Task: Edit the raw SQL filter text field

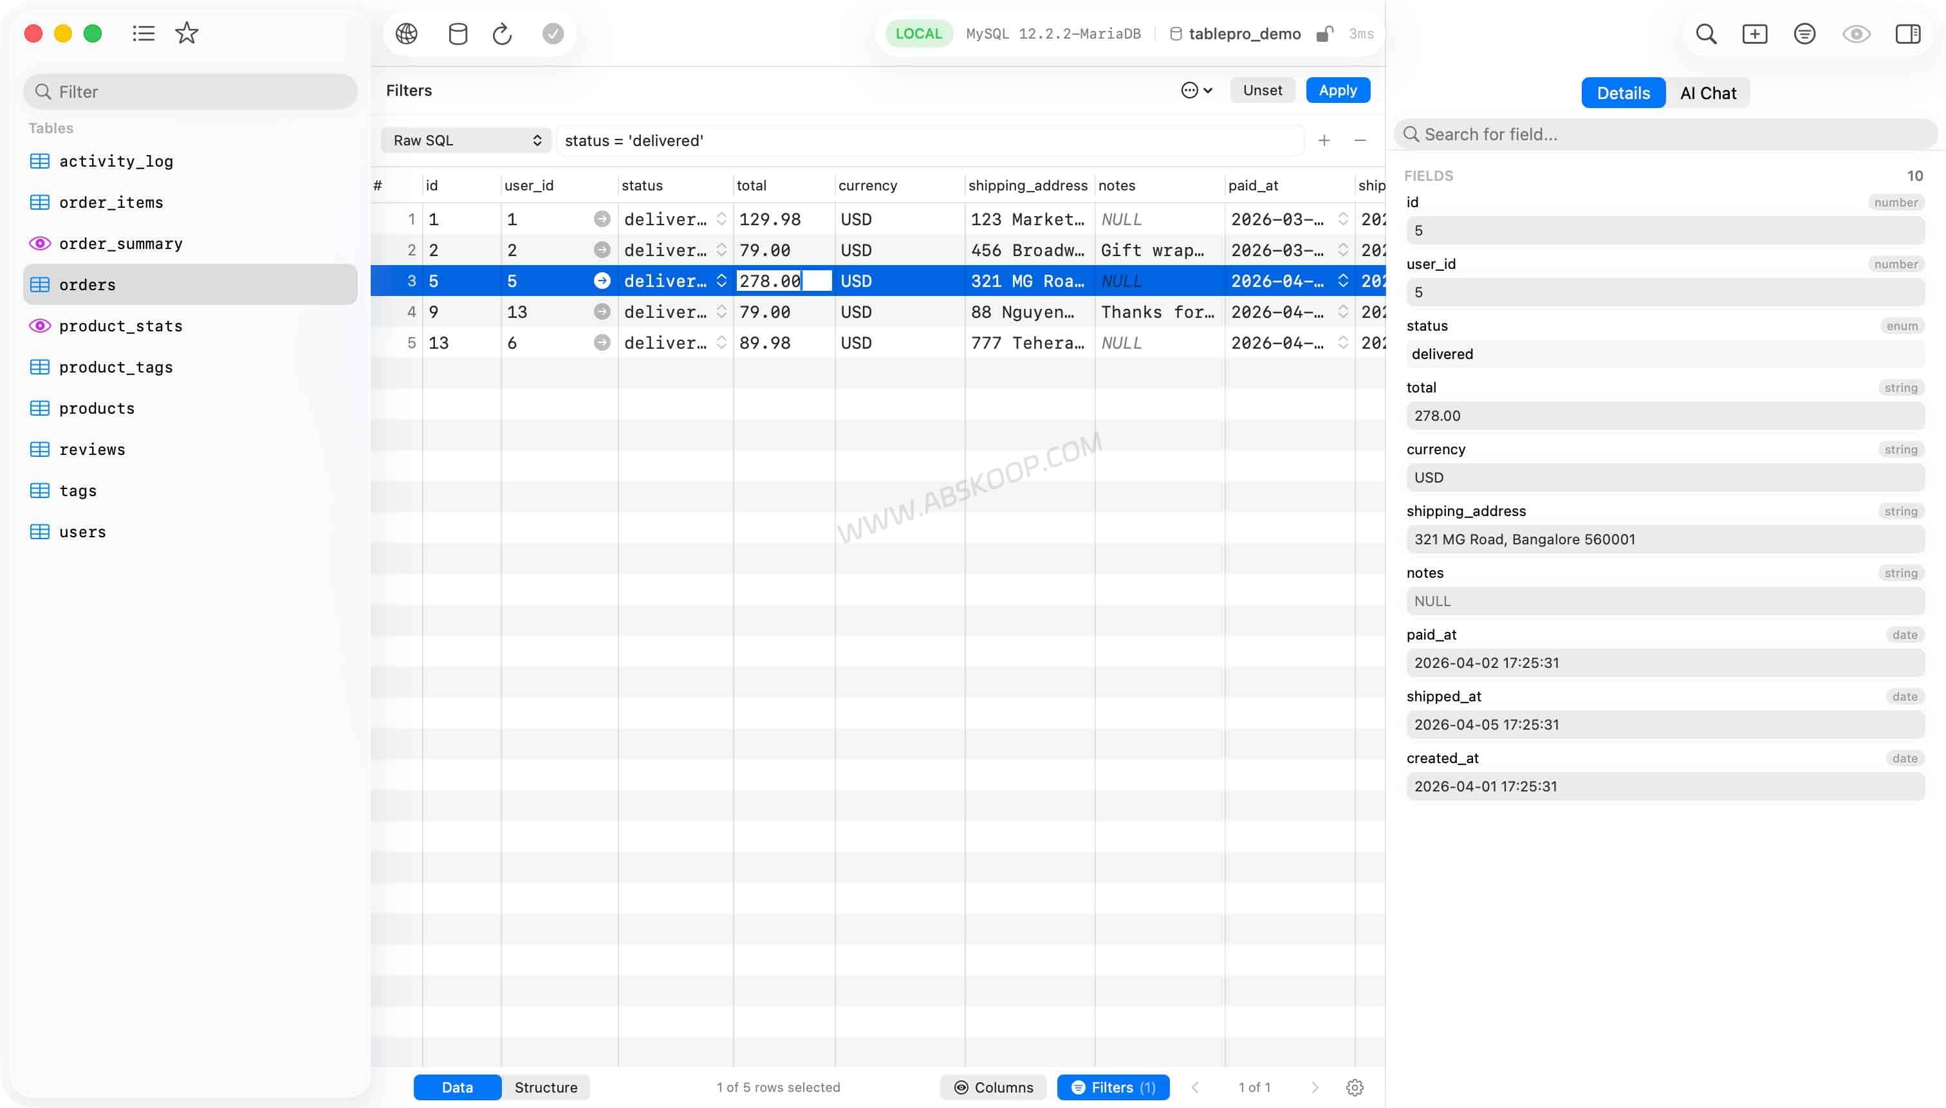Action: tap(929, 141)
